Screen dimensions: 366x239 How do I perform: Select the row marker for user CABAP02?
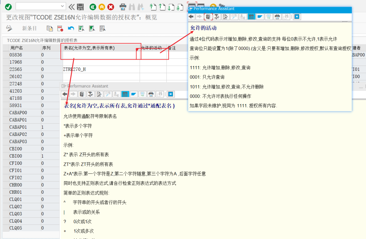(x=6, y=135)
